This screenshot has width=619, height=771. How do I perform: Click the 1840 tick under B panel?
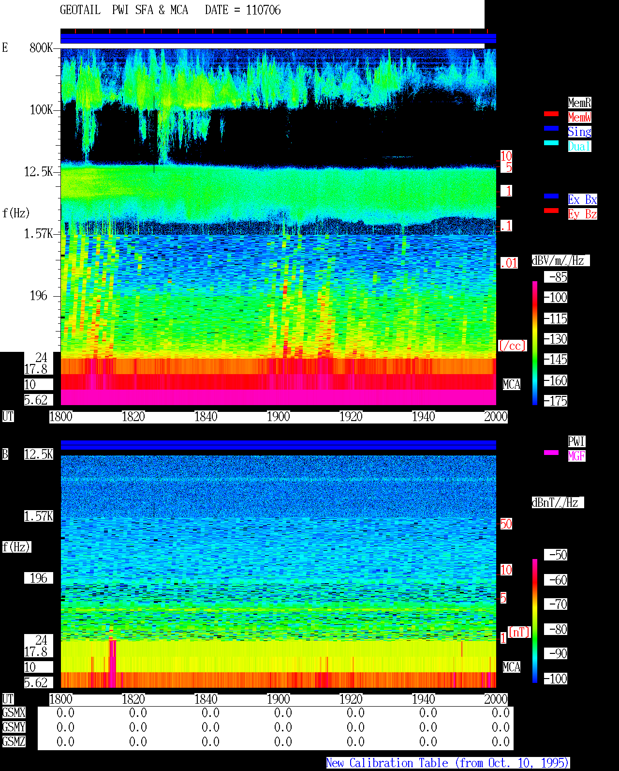206,699
